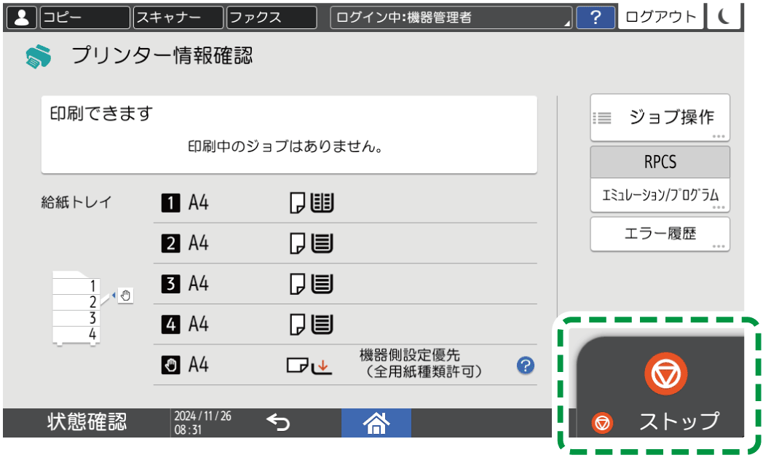Tap the home icon on the bottom bar
This screenshot has width=771, height=463.
click(376, 422)
